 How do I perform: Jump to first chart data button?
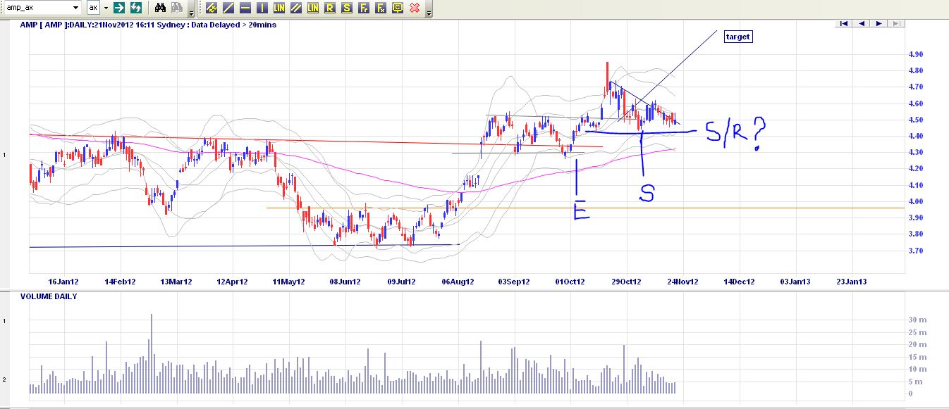(x=843, y=23)
